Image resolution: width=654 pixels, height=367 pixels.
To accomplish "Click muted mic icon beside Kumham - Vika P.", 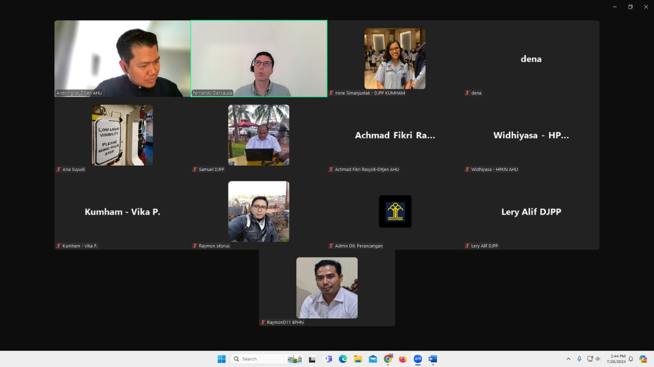I will tap(59, 246).
